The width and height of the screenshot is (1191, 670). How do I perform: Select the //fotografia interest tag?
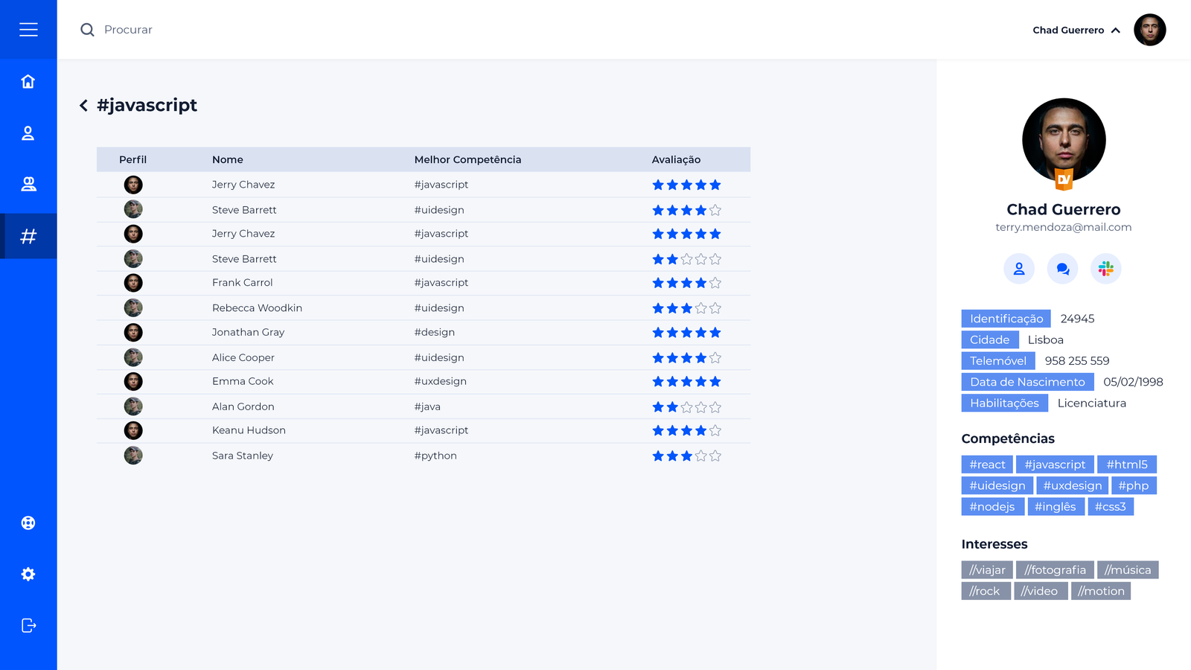pos(1055,570)
